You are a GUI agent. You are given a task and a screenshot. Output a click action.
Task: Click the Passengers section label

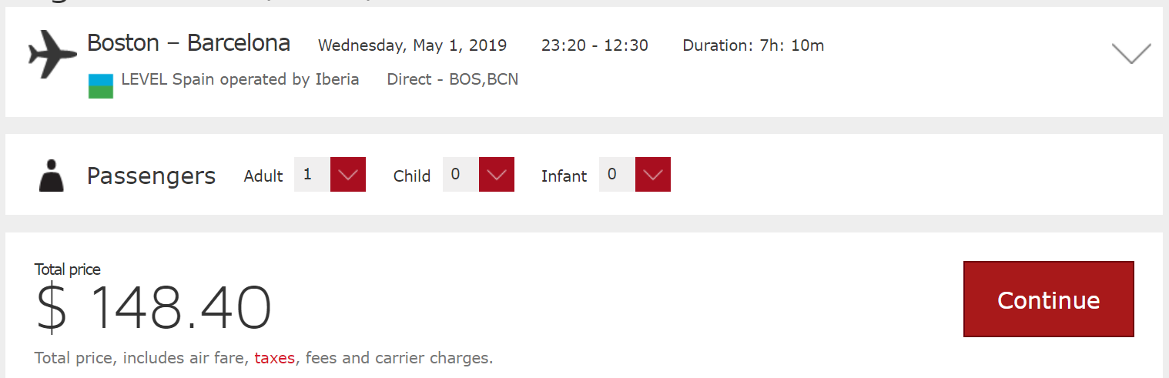point(151,176)
